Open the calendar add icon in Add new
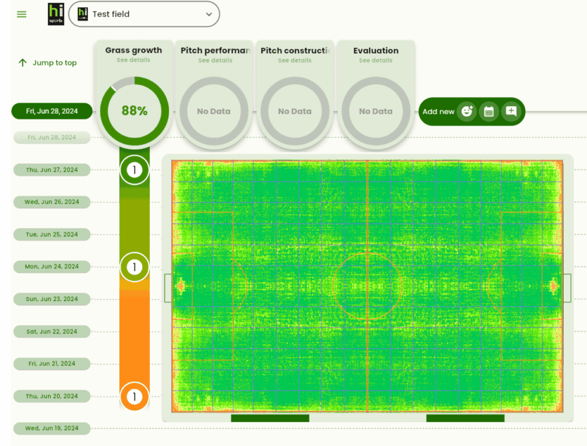587x446 pixels. coord(489,112)
